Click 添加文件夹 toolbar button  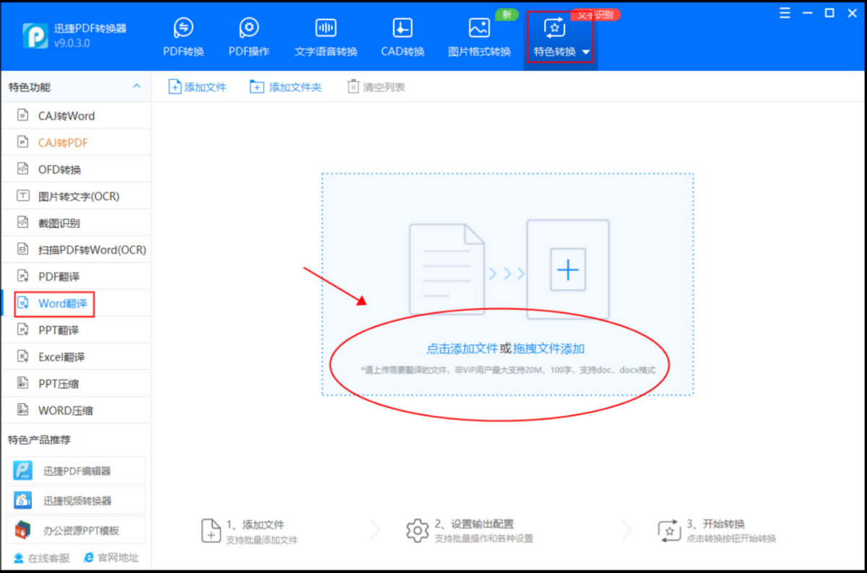285,87
